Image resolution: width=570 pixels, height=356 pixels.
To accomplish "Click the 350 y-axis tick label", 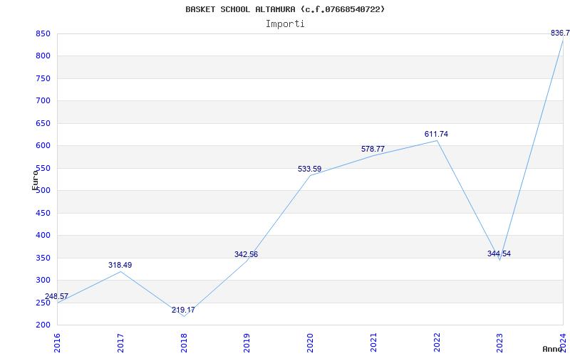I will click(43, 258).
